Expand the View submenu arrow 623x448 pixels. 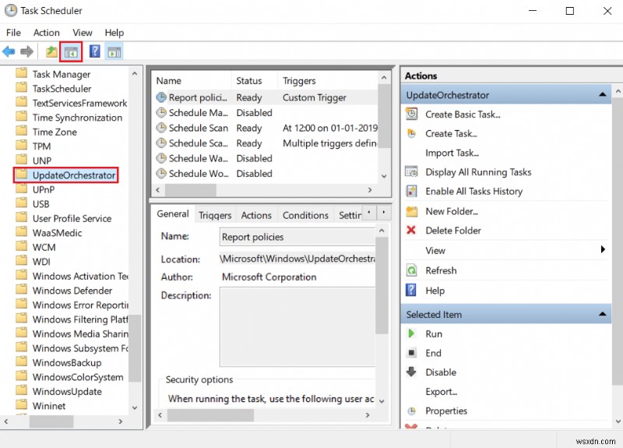(x=603, y=249)
